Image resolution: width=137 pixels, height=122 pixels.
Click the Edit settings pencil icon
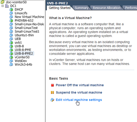[x=52, y=100]
